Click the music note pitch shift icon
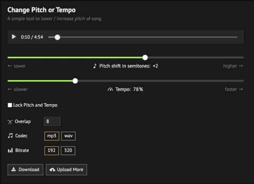 [x=95, y=66]
